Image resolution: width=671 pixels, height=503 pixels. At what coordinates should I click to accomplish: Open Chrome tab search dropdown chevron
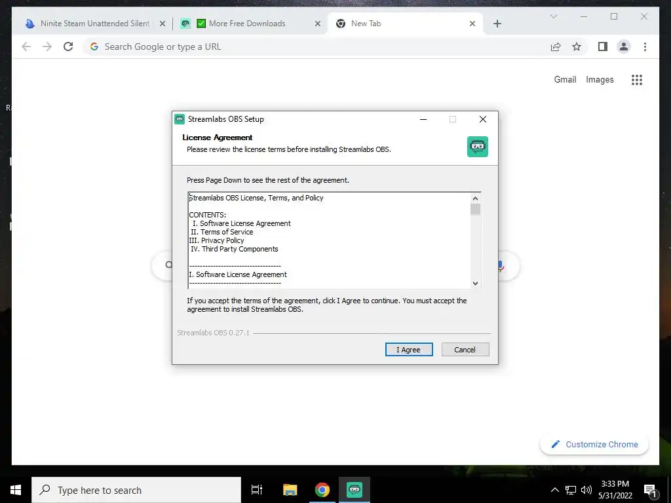click(553, 16)
